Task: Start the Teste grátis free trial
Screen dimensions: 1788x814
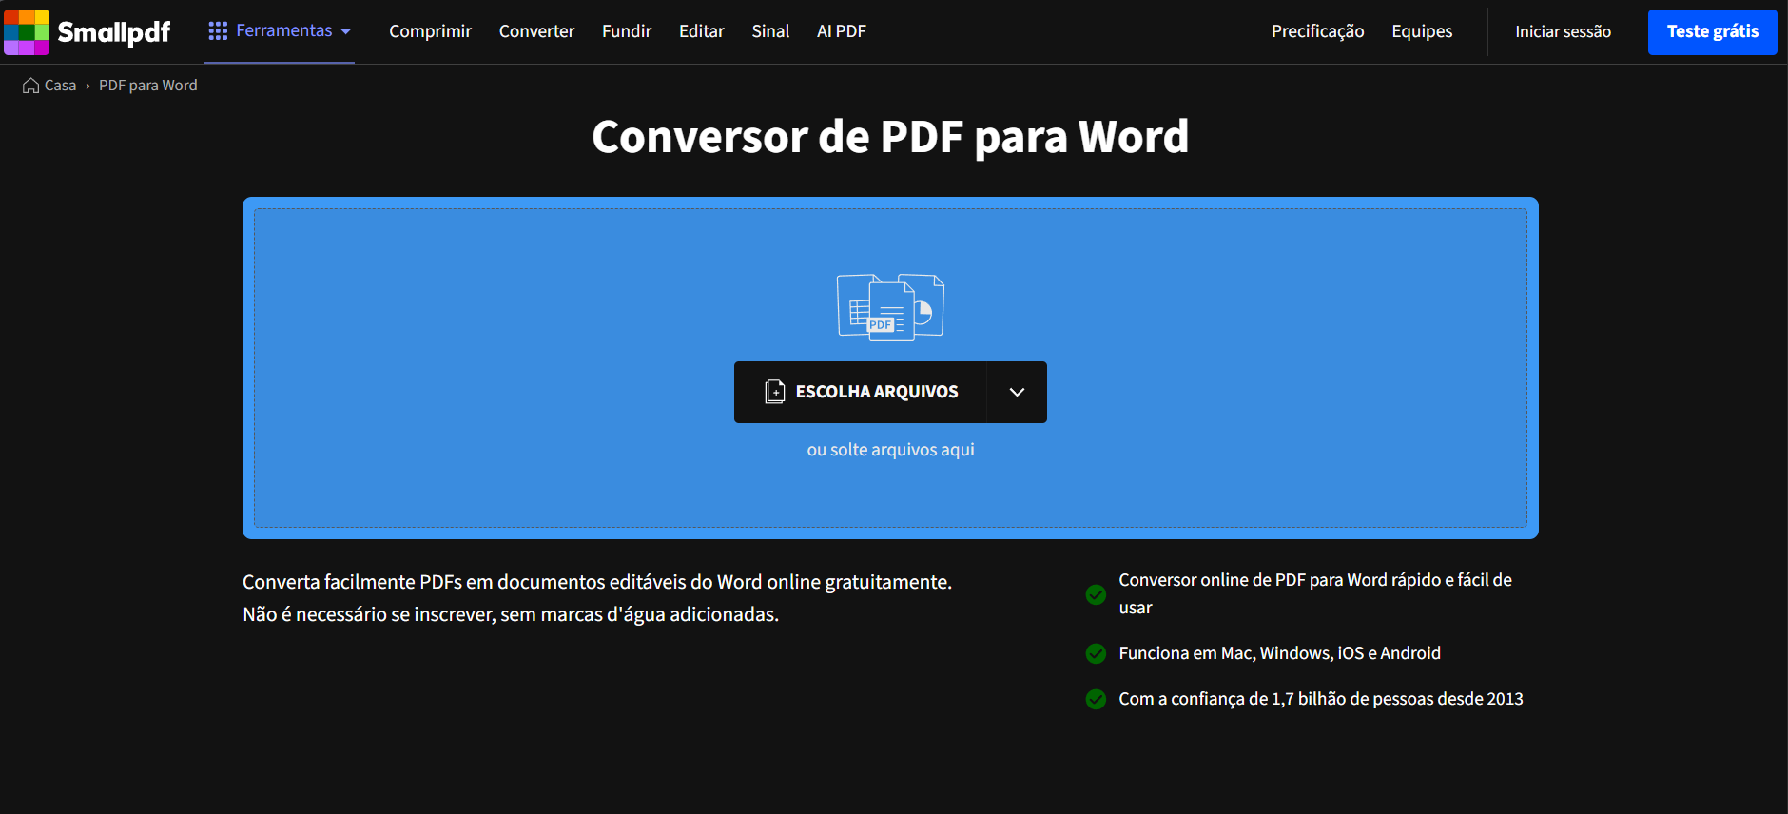Action: [1712, 31]
